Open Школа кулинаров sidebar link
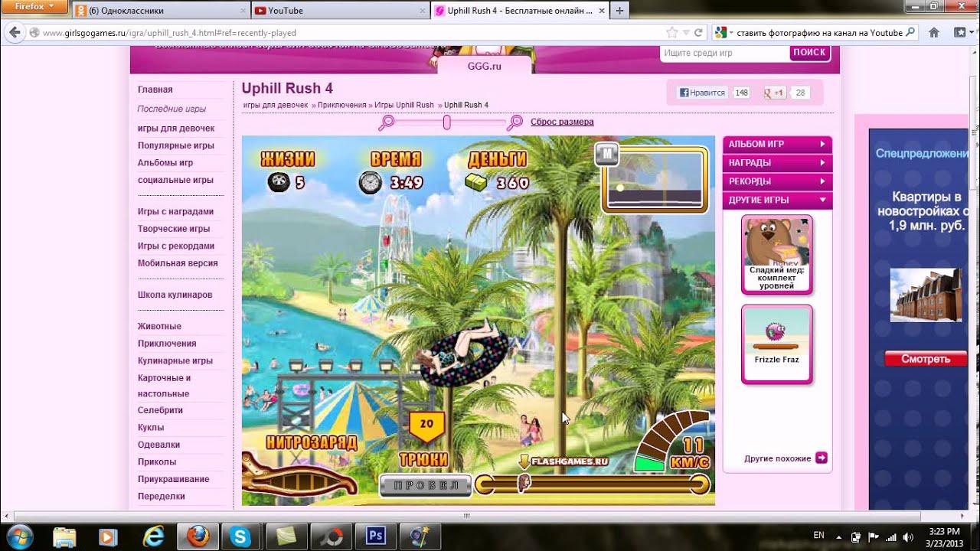This screenshot has height=551, width=980. (175, 295)
